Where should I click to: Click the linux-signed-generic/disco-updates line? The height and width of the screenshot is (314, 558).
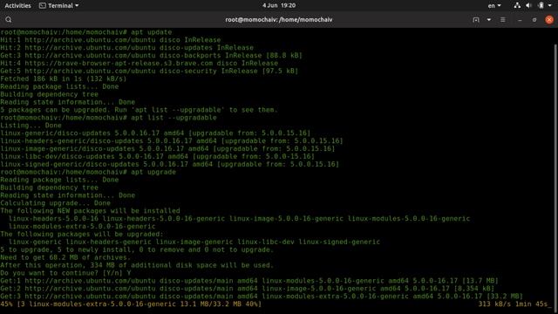click(x=170, y=164)
